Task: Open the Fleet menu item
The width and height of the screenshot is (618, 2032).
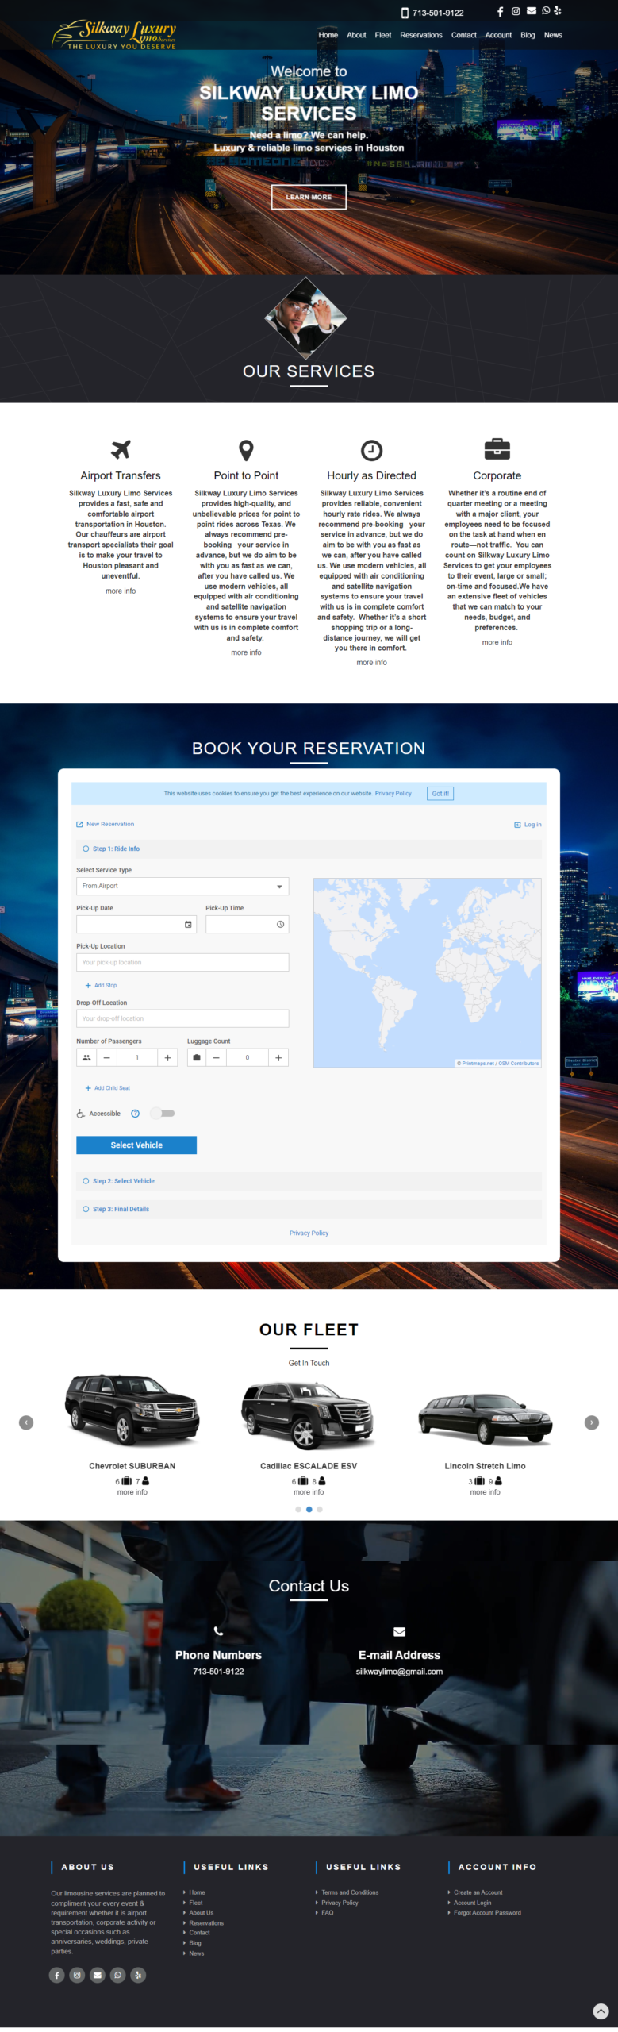Action: [382, 35]
